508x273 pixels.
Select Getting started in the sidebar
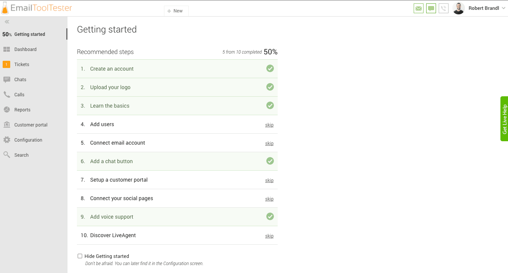[x=34, y=34]
